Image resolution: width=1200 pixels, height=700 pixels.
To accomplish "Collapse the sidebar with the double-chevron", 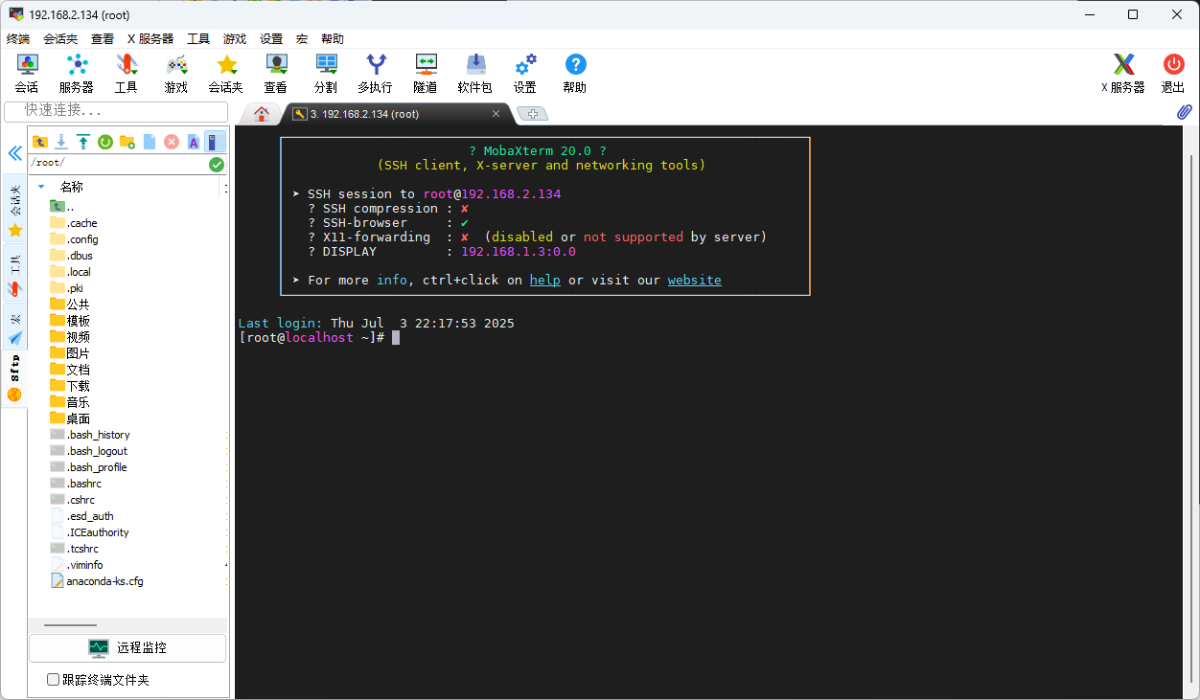I will tap(14, 153).
